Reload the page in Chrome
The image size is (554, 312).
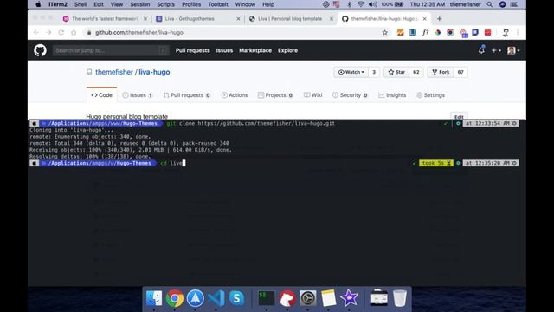click(x=61, y=33)
